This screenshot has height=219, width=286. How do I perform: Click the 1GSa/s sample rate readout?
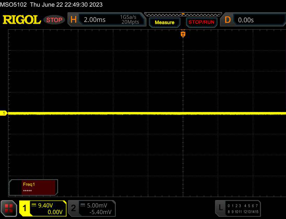[129, 17]
